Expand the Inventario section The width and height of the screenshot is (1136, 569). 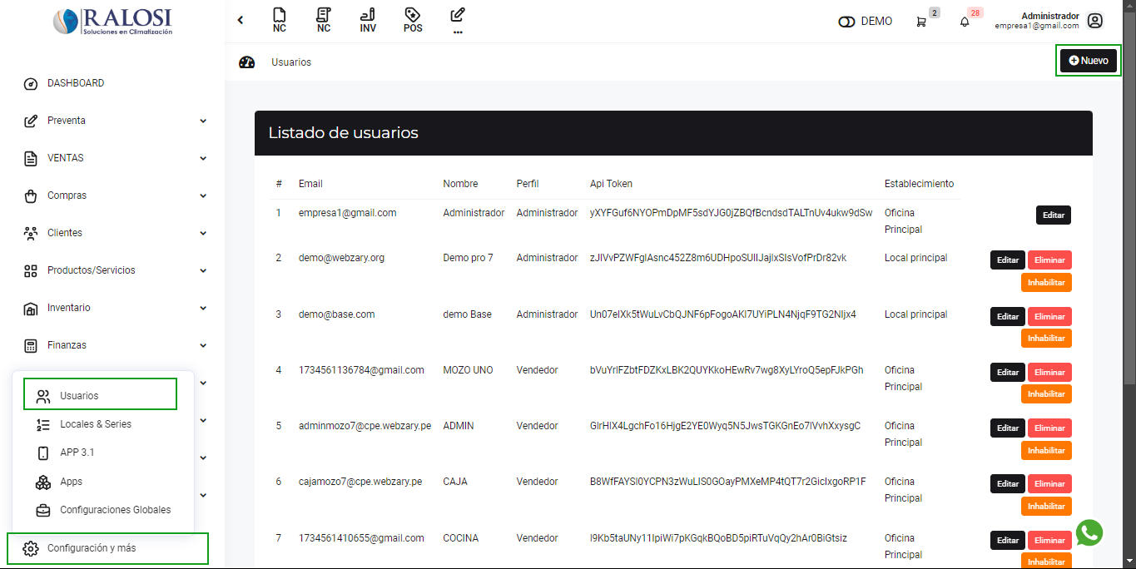coord(115,308)
